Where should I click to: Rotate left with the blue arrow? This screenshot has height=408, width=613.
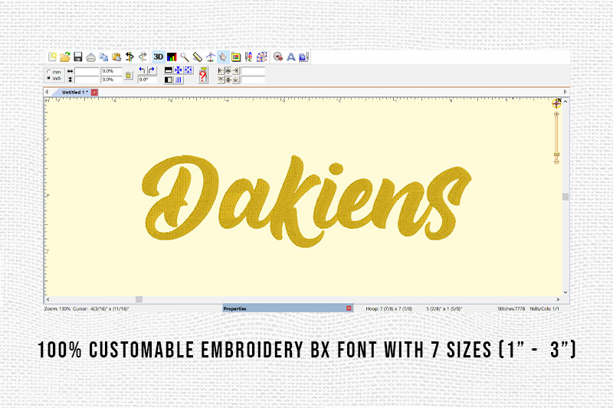(x=142, y=70)
